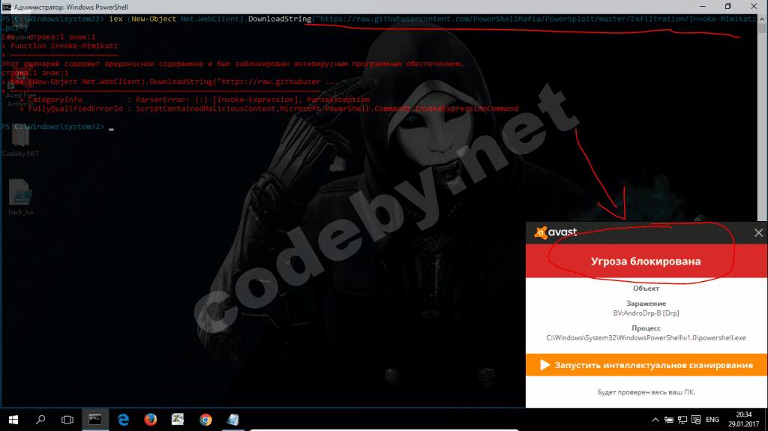768x431 pixels.
Task: Open the Windows Start menu
Action: [x=13, y=420]
